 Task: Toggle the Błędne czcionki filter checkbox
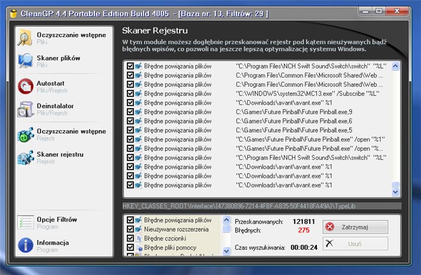pyautogui.click(x=131, y=238)
